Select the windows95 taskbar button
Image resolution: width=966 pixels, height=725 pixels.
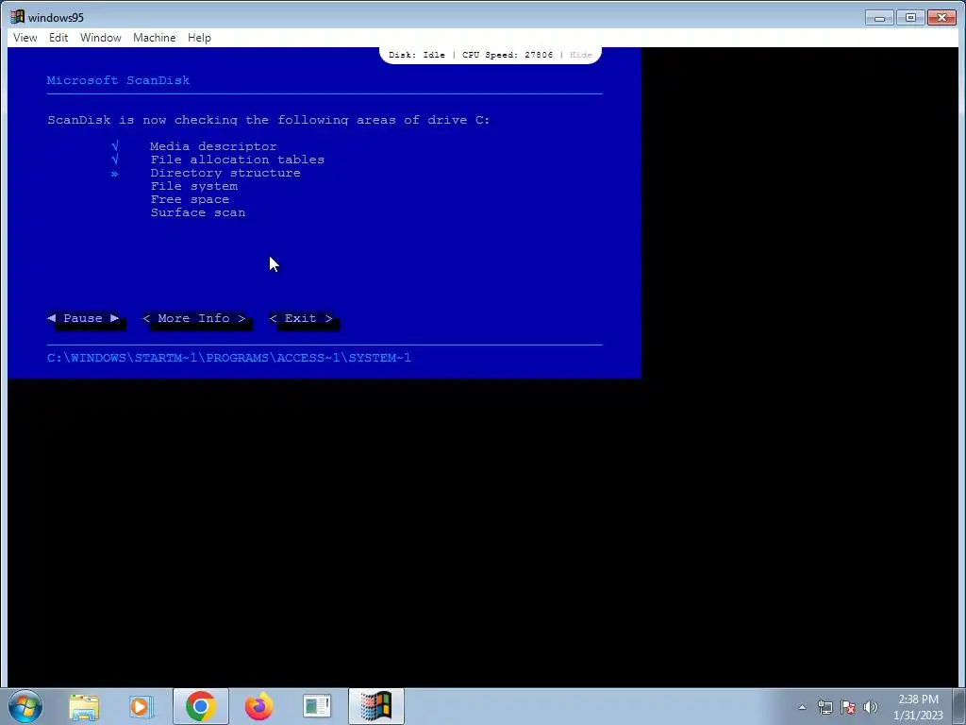coord(376,706)
